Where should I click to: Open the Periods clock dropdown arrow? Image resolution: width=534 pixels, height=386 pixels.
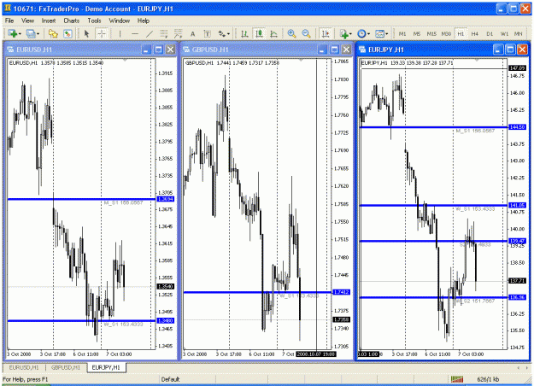click(369, 34)
